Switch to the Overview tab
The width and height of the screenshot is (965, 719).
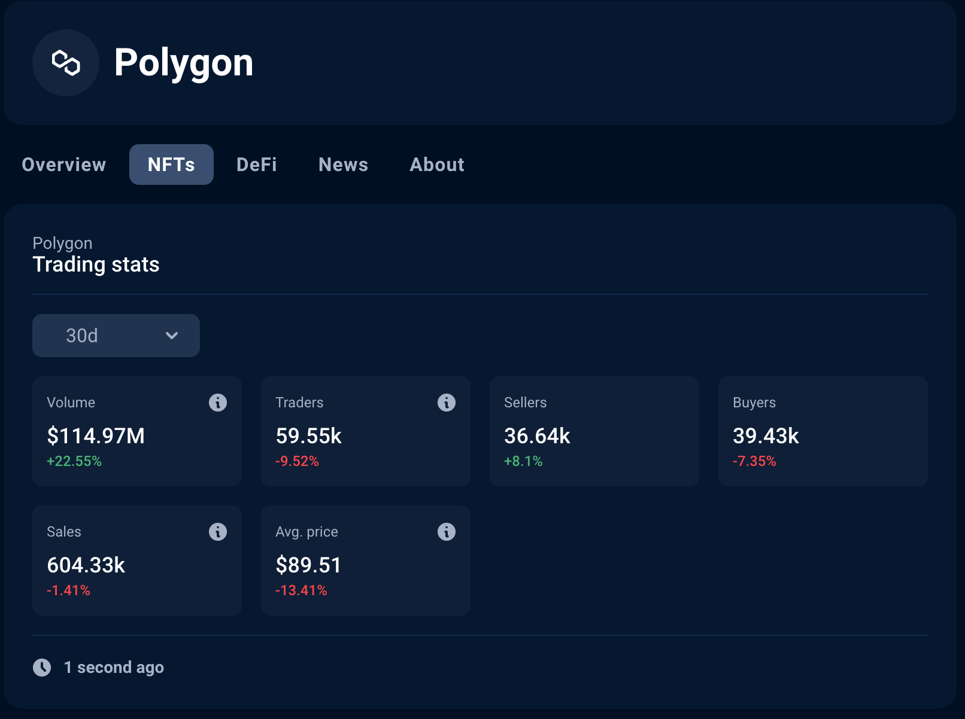coord(64,164)
